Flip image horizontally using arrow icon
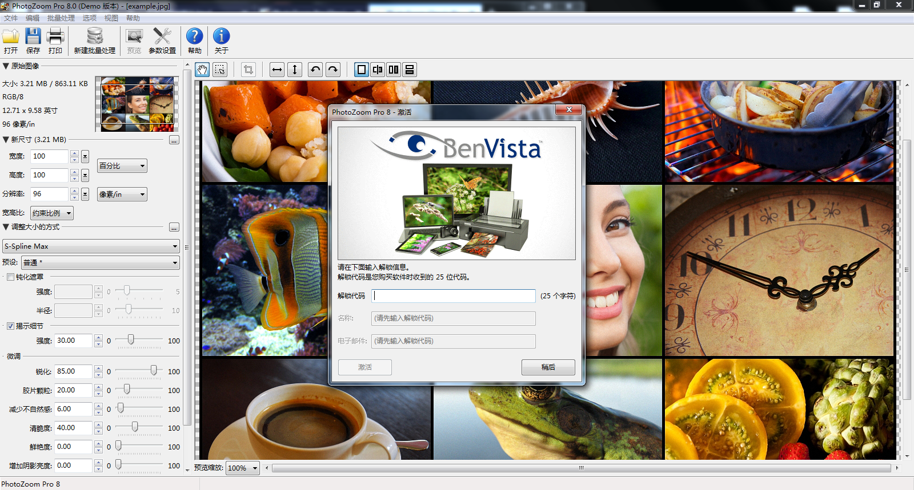Viewport: 914px width, 490px height. tap(277, 70)
